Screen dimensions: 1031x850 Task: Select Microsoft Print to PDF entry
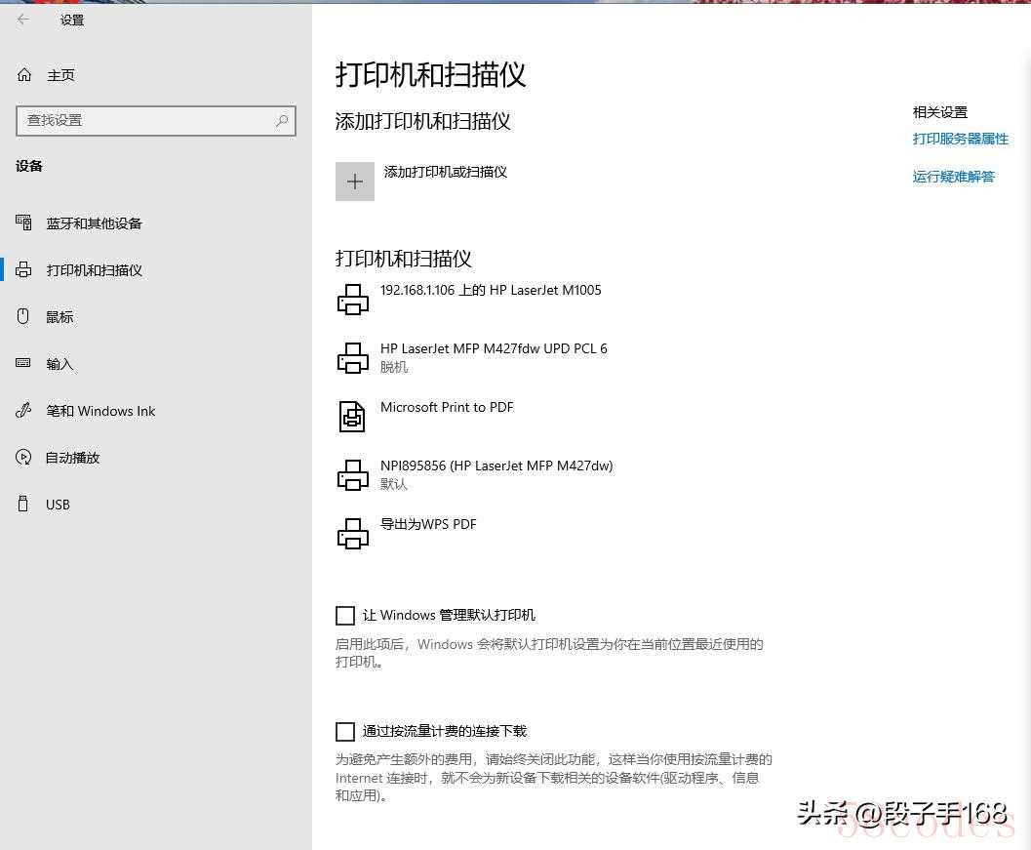click(447, 407)
